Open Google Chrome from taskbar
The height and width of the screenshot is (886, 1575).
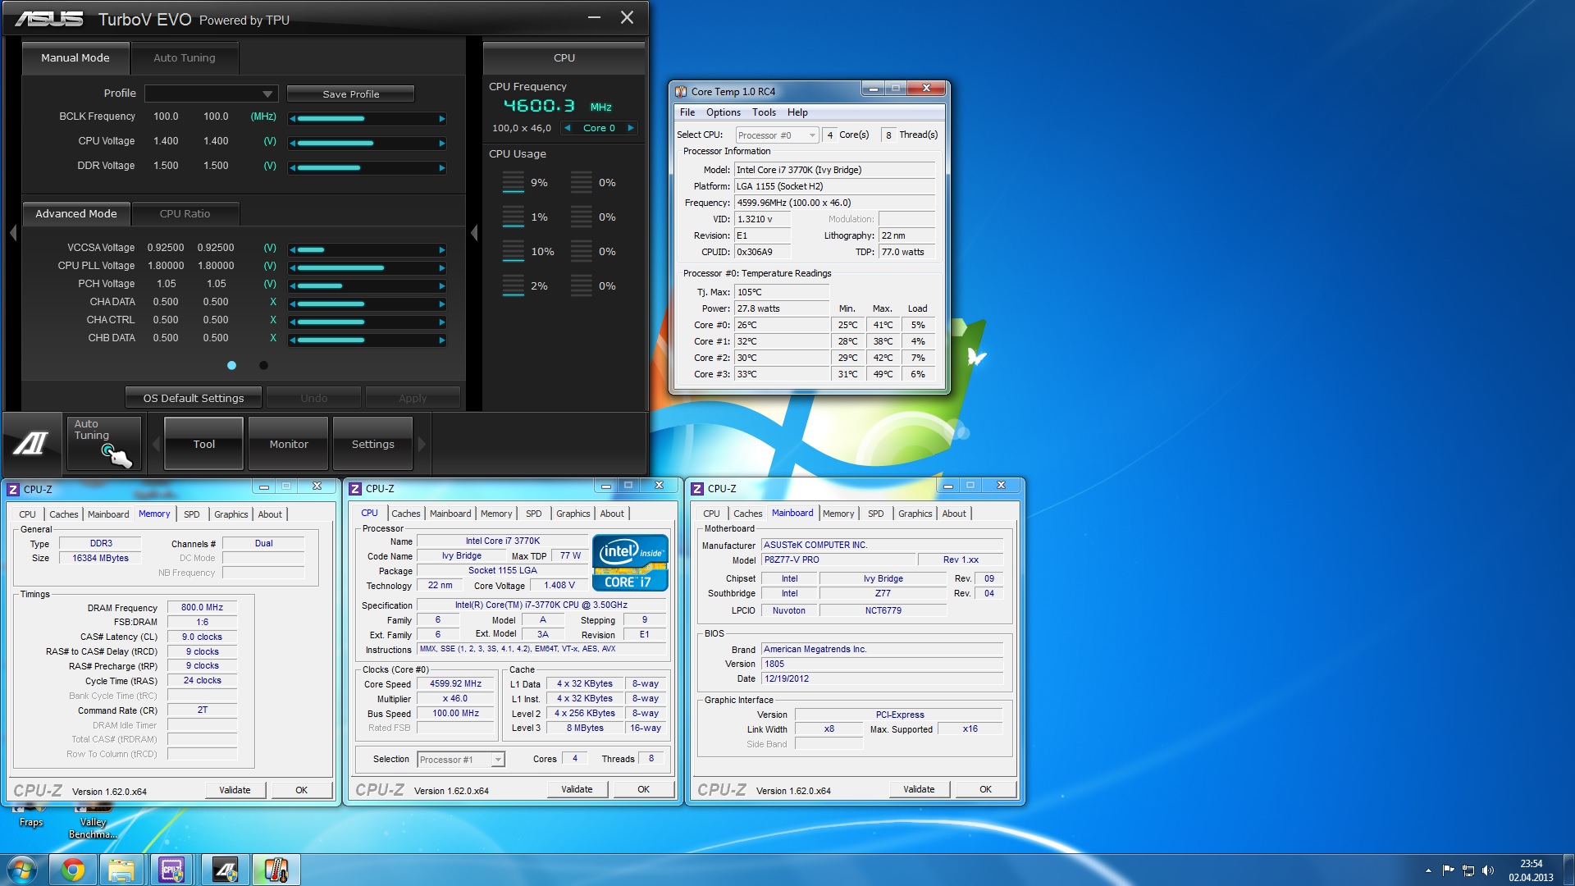click(73, 870)
